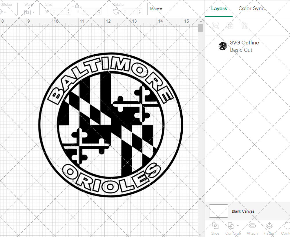Click the Blank Canvas color swatch
This screenshot has height=237, width=290.
click(218, 211)
